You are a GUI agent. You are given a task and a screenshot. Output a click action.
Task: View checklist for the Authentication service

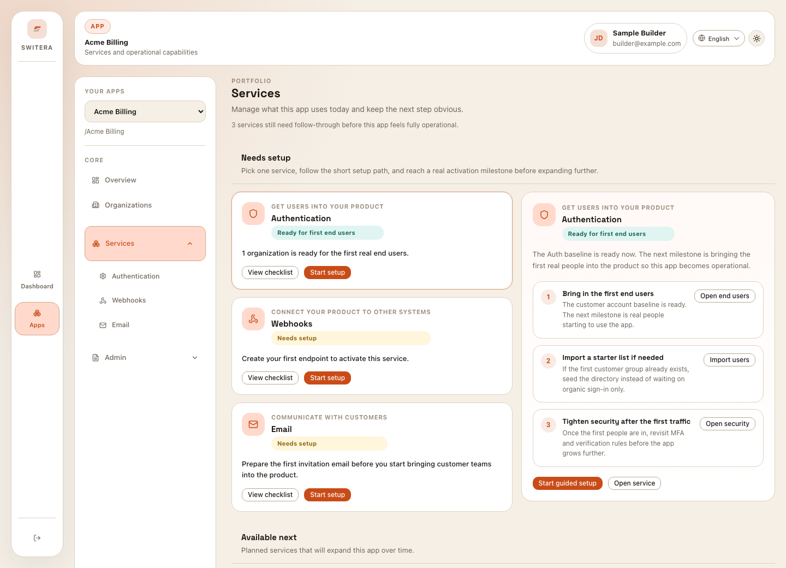tap(270, 273)
